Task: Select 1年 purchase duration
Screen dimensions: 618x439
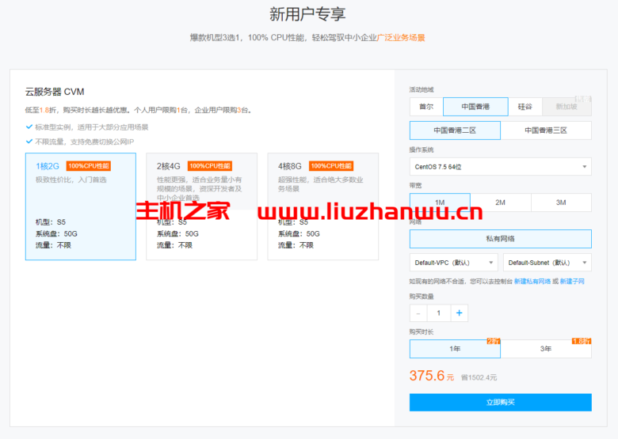Action: 456,349
